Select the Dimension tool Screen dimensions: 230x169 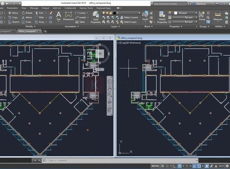coord(68,16)
